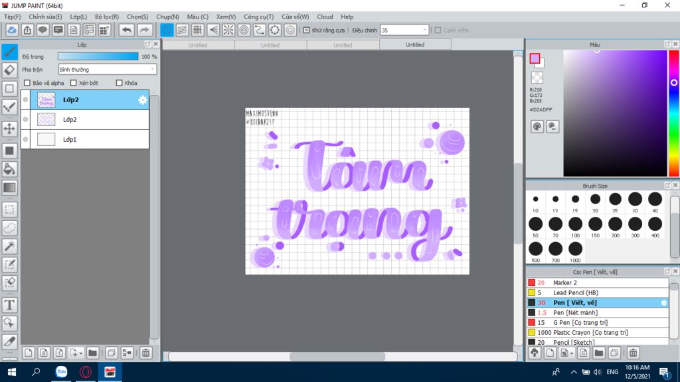Select the Lead Pencil (HB) brush
Viewport: 680px width, 382px height.
tap(598, 292)
